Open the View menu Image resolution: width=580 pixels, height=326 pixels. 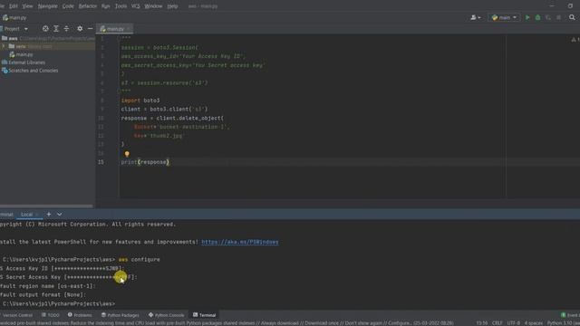27,6
